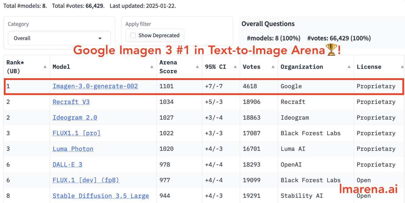Visit the FLUX.1 [dev] (fp8) link
The width and height of the screenshot is (405, 203).
[86, 180]
